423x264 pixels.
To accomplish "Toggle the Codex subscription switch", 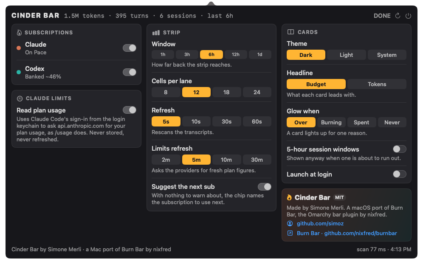I will [x=130, y=72].
